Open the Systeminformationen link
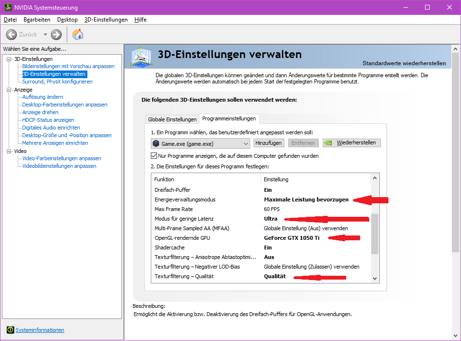The height and width of the screenshot is (341, 461). pyautogui.click(x=40, y=330)
